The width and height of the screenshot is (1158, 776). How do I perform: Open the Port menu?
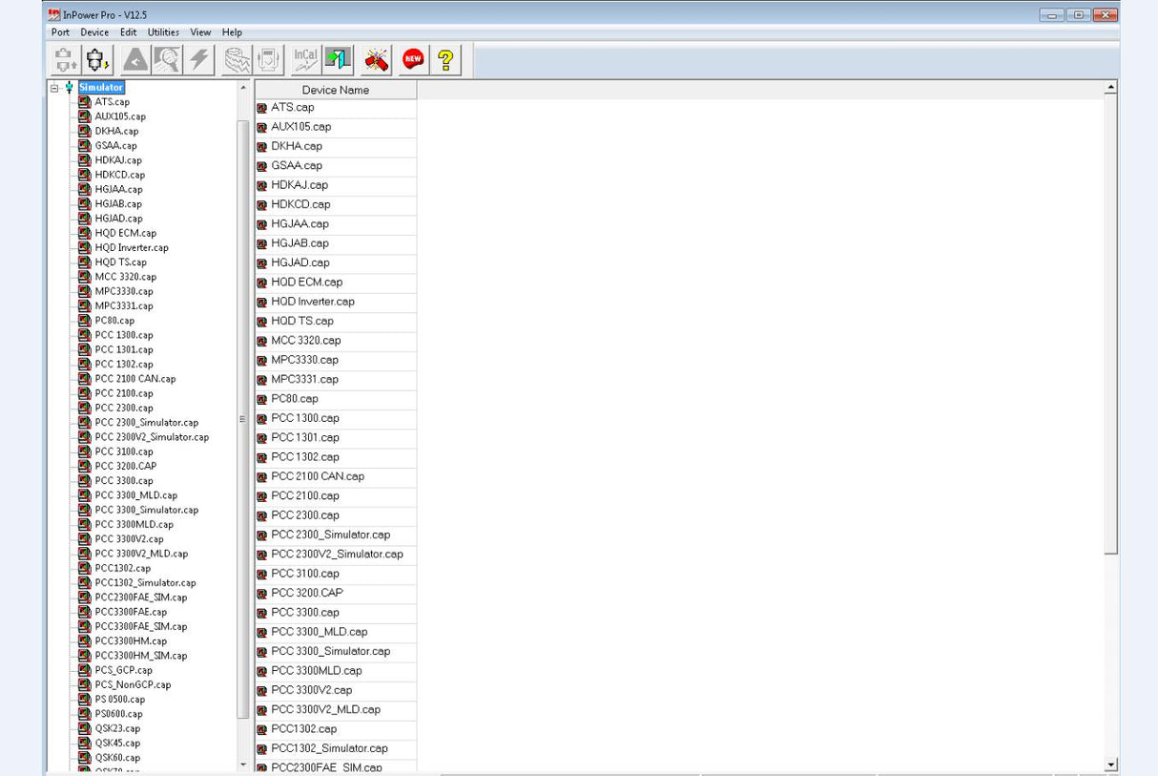click(60, 32)
